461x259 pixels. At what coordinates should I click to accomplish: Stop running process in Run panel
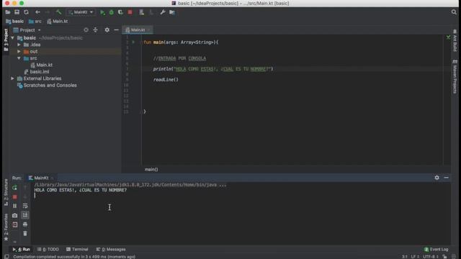pyautogui.click(x=14, y=196)
